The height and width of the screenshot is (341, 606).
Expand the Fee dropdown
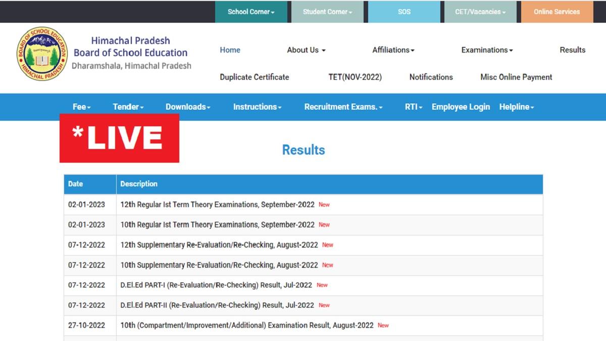coord(82,107)
